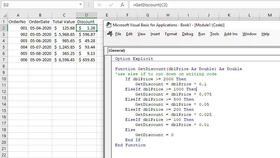Viewport: 280px width, 158px height.
Task: Click the End Function code line
Action: (130, 145)
